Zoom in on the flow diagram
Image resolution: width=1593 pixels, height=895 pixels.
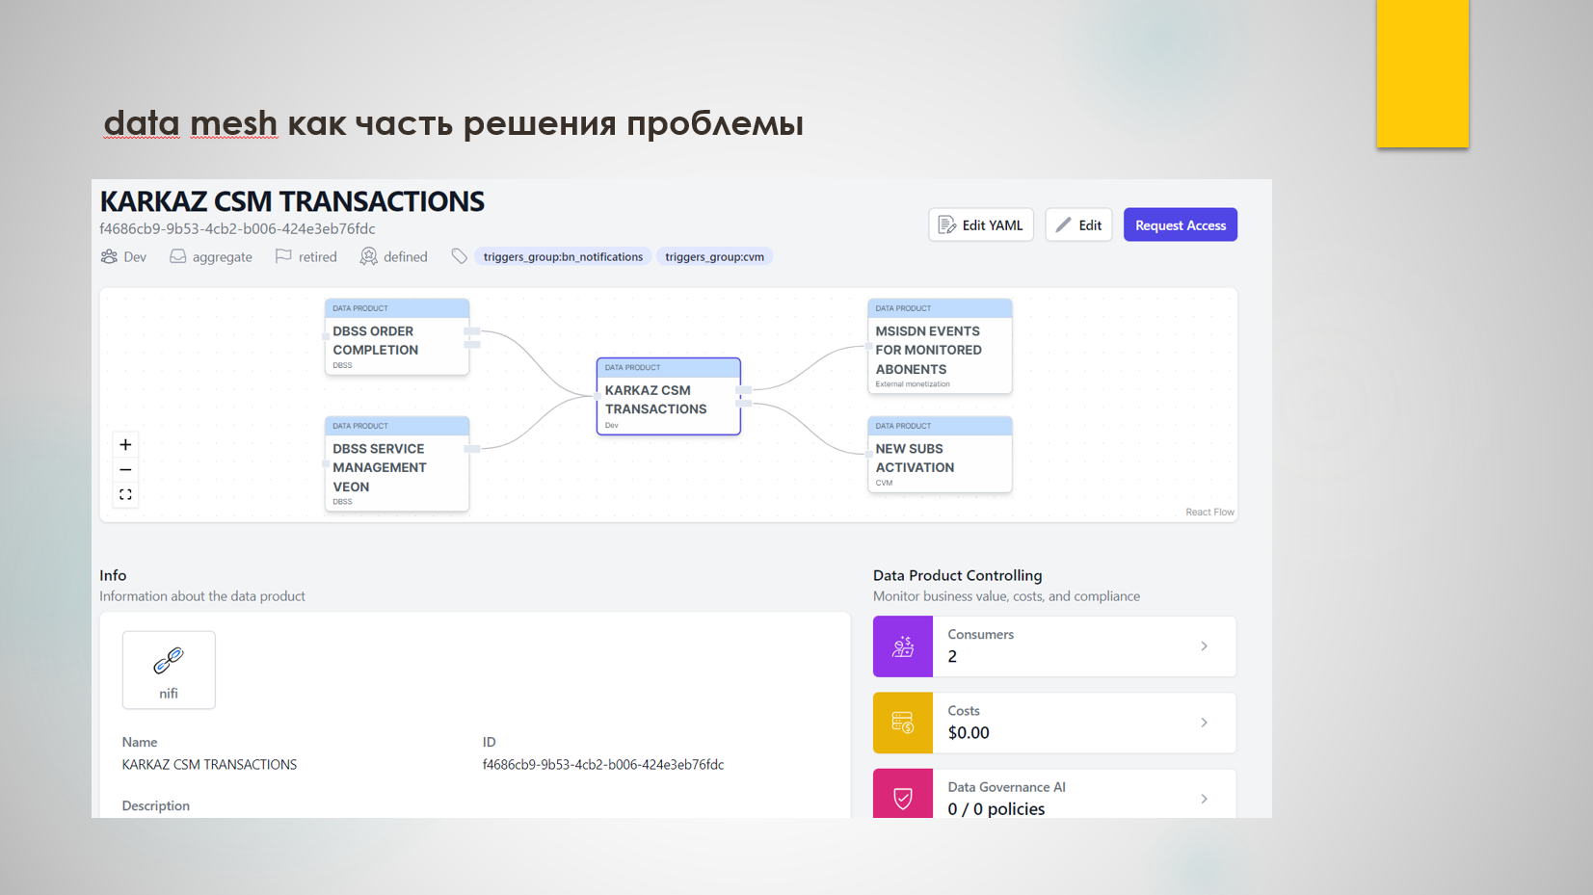point(125,445)
